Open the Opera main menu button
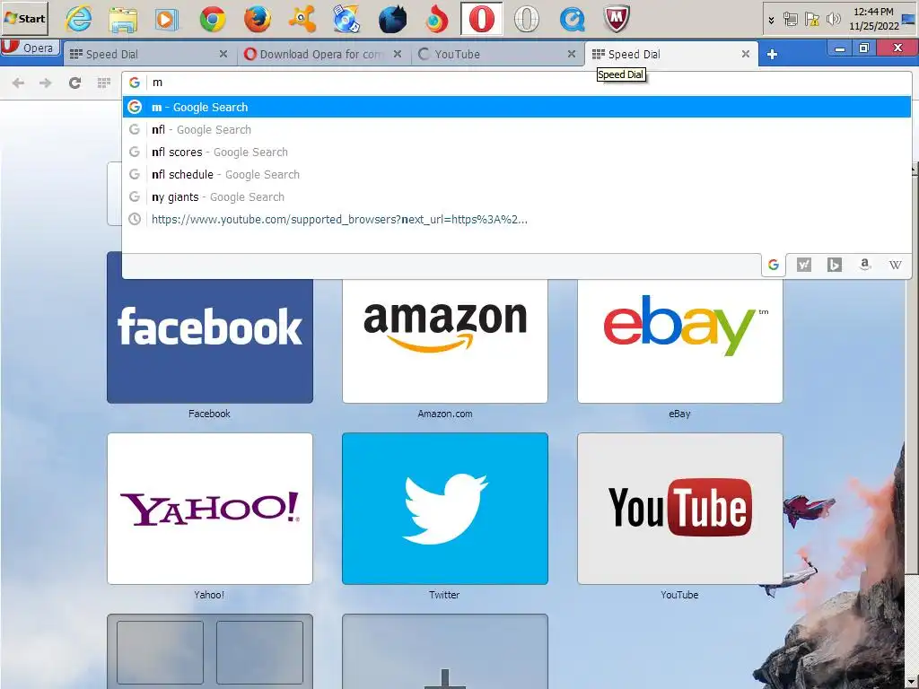919x689 pixels. 31,48
